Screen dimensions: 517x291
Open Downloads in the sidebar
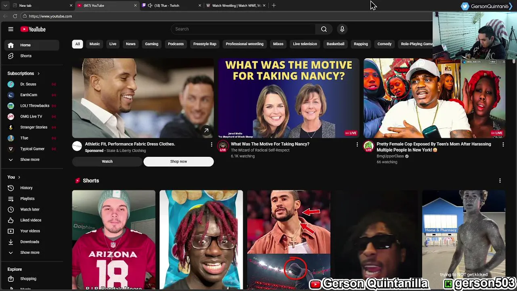(32, 242)
